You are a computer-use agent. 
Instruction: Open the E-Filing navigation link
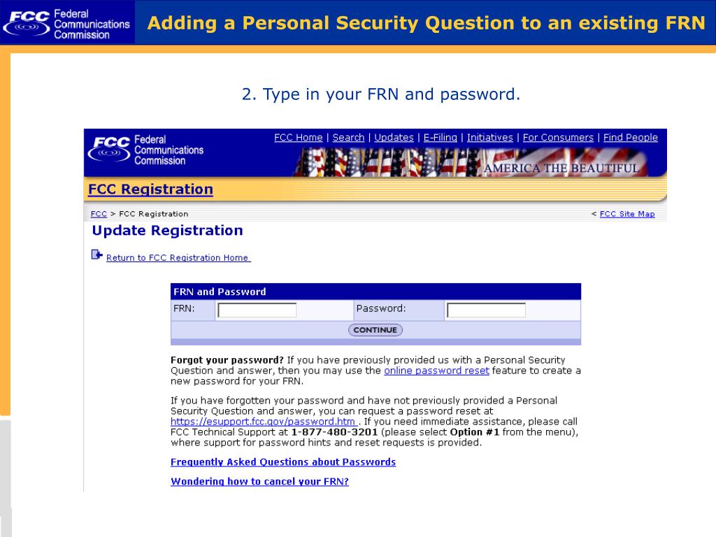[441, 138]
